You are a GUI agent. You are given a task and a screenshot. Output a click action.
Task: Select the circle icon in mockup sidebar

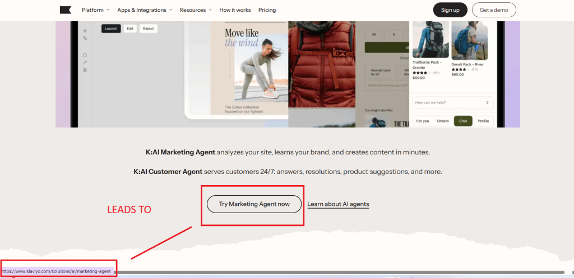85,55
